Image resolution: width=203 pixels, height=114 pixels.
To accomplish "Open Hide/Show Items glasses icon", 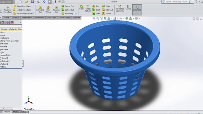I will tap(121, 18).
